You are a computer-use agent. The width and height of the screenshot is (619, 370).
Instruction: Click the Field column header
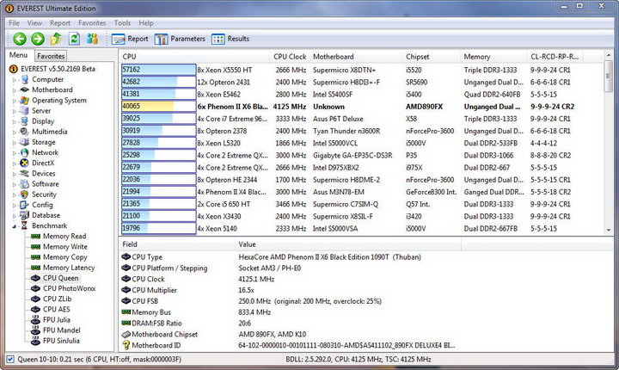(177, 244)
